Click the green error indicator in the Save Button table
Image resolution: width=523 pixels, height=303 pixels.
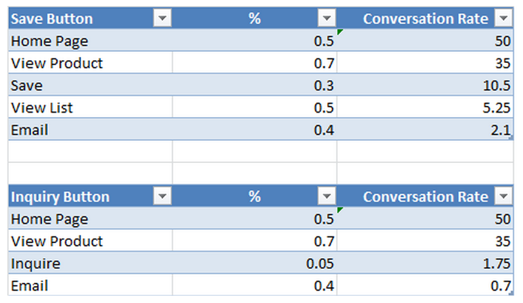point(339,32)
